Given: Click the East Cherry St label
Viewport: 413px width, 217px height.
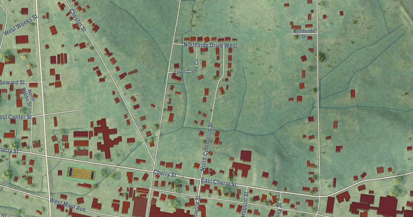Looking at the screenshot, I should 219,183.
